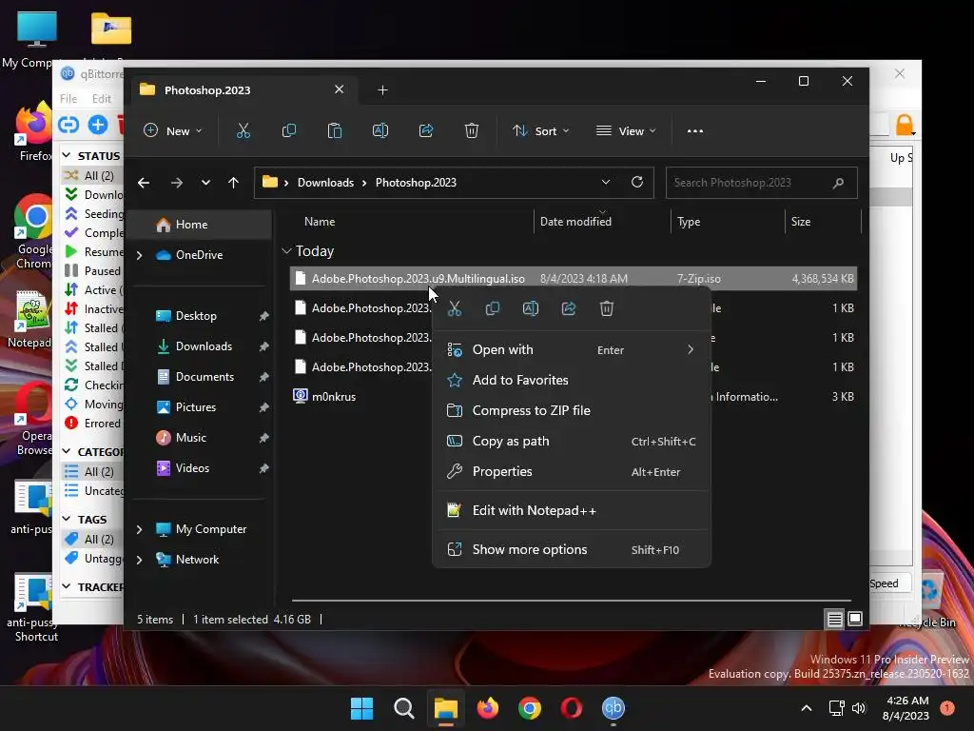This screenshot has height=731, width=974.
Task: Click search magnifier in Explorer search box
Action: (x=839, y=183)
